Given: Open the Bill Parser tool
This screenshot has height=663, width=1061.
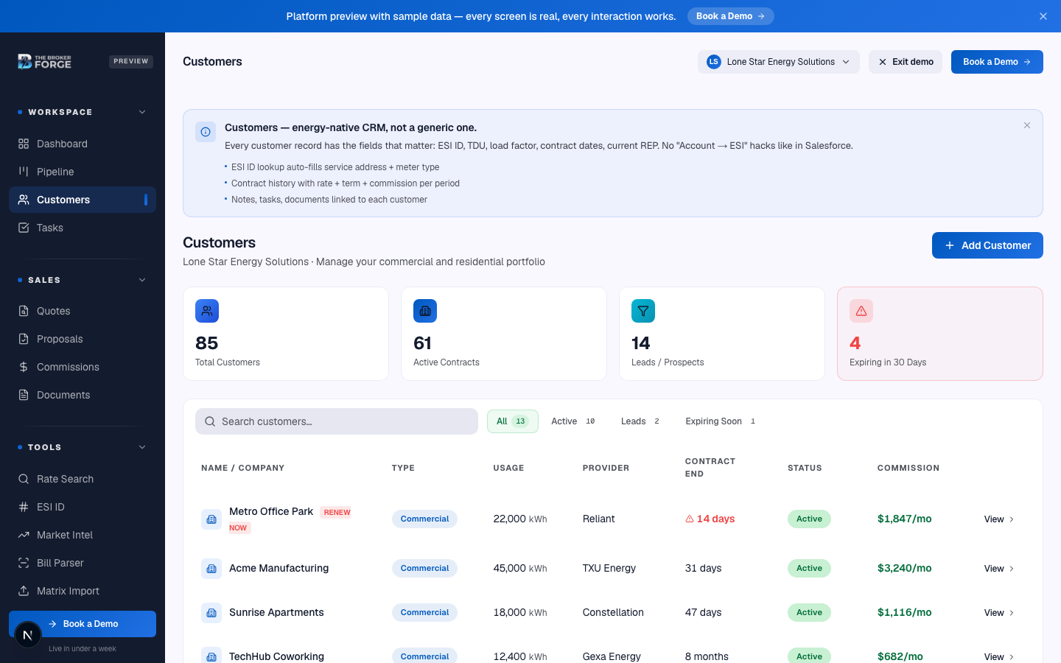Looking at the screenshot, I should 83,563.
